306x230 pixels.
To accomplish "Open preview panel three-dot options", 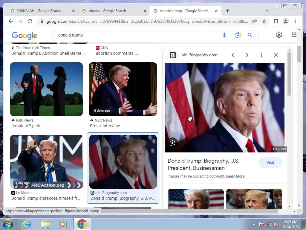I will (261, 55).
